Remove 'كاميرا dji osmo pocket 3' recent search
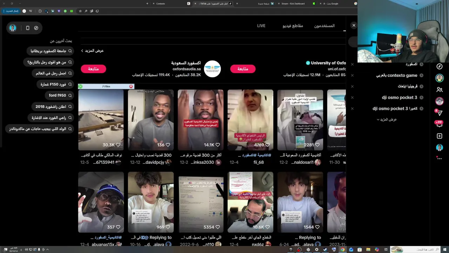This screenshot has width=449, height=253. 352,109
